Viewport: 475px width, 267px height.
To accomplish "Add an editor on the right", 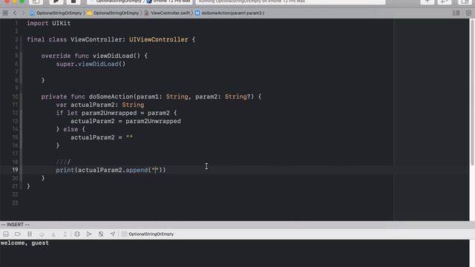I will click(468, 13).
